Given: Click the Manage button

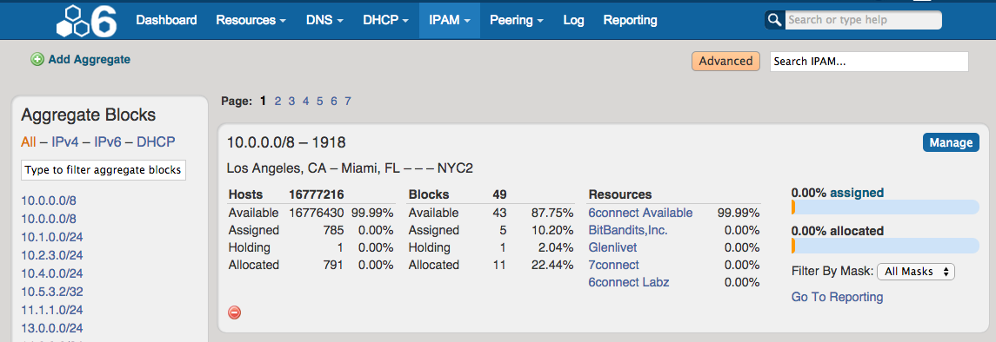Looking at the screenshot, I should point(951,142).
